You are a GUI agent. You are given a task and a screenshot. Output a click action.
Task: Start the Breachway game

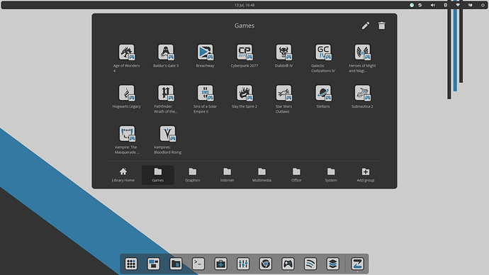point(206,52)
